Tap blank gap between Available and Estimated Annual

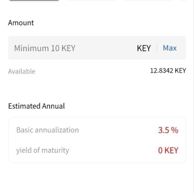click(x=97, y=88)
